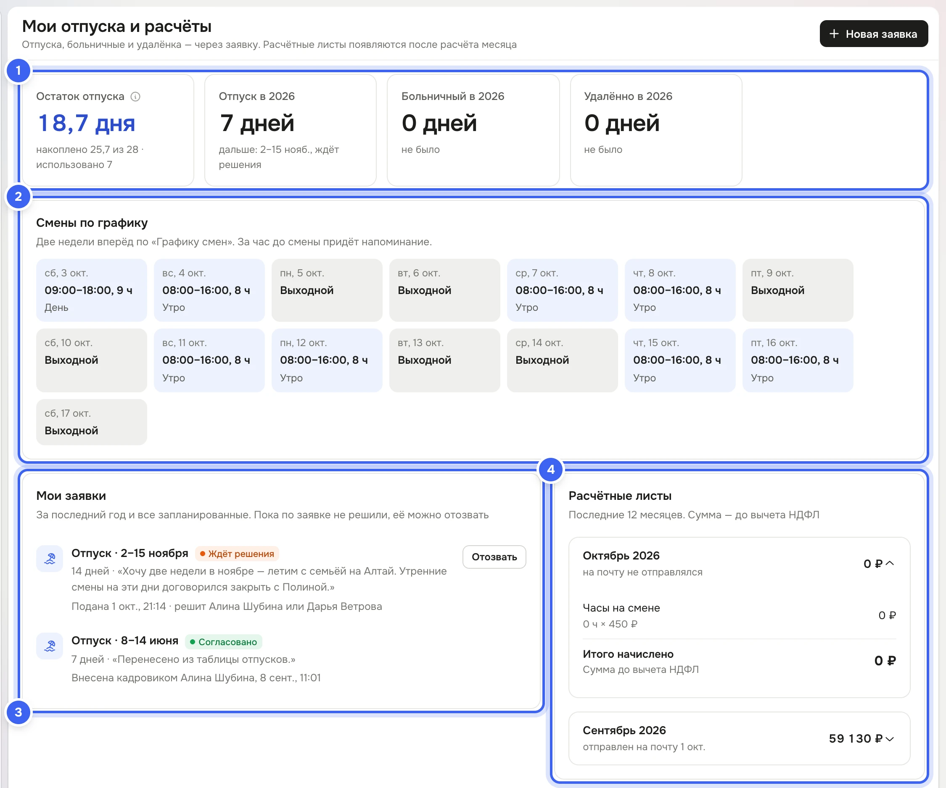Click the plus icon in Новая заявка button
Screen dimensions: 946x788
pos(834,34)
